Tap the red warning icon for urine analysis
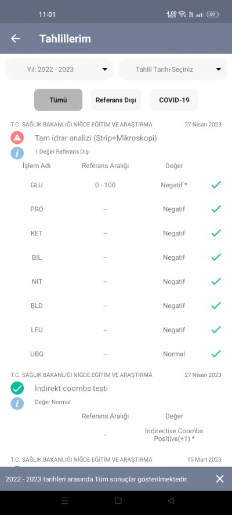This screenshot has height=515, width=232. (x=17, y=138)
